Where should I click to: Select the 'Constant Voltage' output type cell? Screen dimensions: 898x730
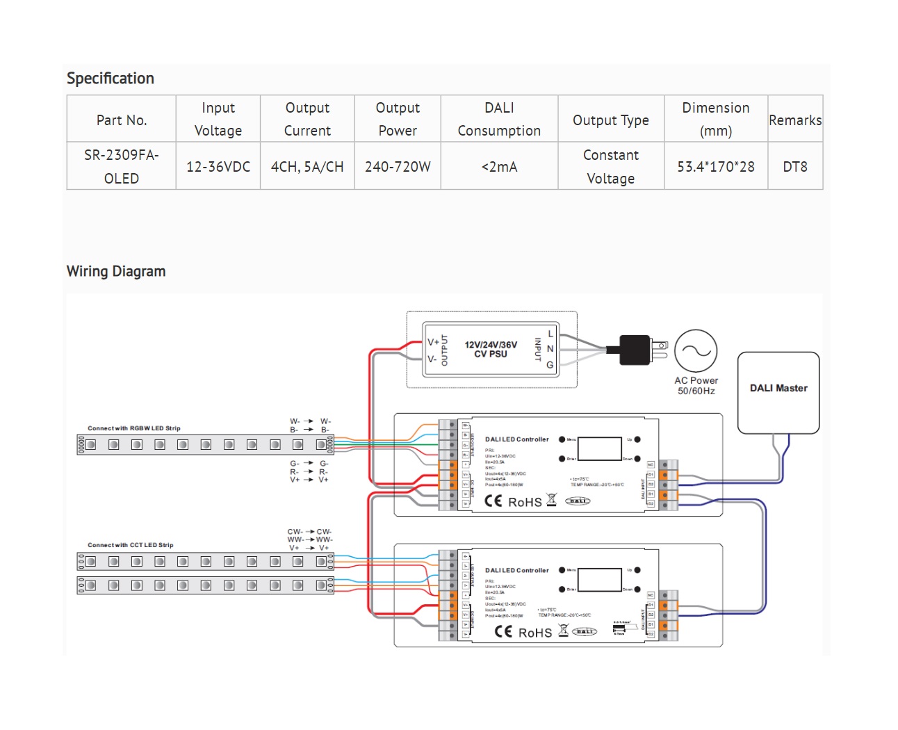611,166
